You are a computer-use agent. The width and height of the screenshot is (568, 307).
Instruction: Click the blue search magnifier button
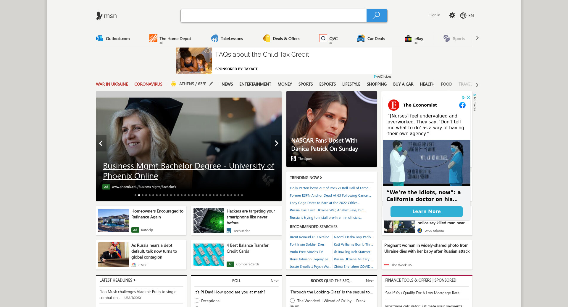coord(376,16)
